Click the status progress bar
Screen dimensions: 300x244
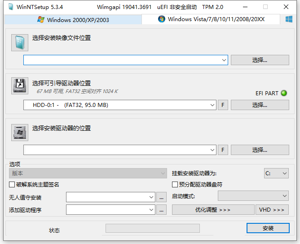click(x=152, y=228)
